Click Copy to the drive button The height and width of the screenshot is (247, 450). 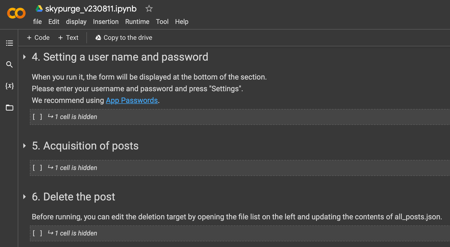click(x=124, y=38)
